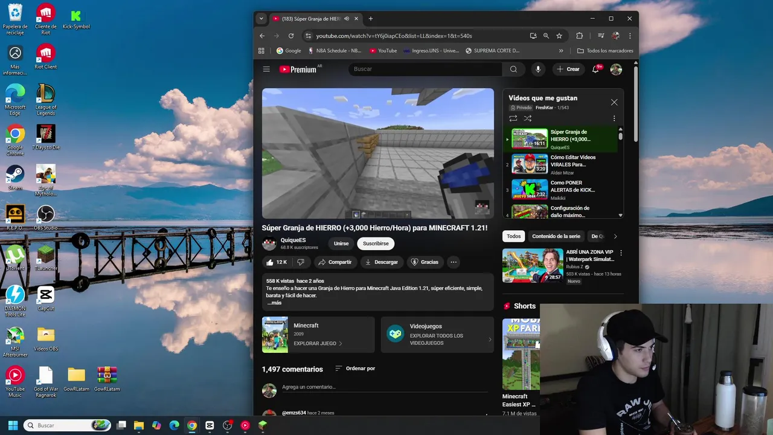The height and width of the screenshot is (435, 773).
Task: Click the YouTube search magnifier button
Action: click(x=513, y=69)
